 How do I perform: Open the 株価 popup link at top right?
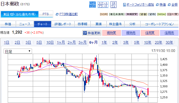tap(162, 5)
